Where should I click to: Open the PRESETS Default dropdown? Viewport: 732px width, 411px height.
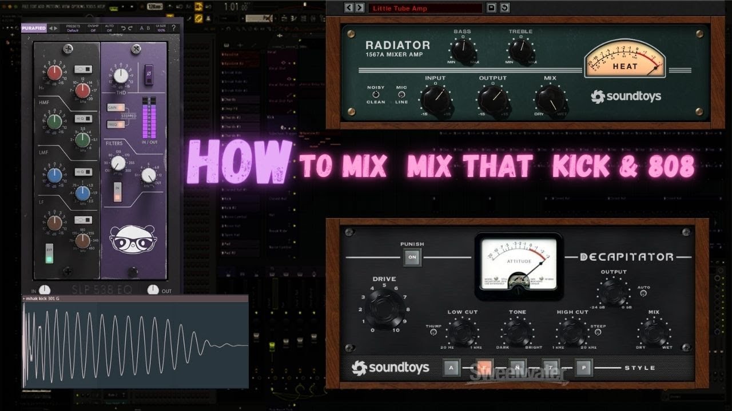click(x=73, y=28)
